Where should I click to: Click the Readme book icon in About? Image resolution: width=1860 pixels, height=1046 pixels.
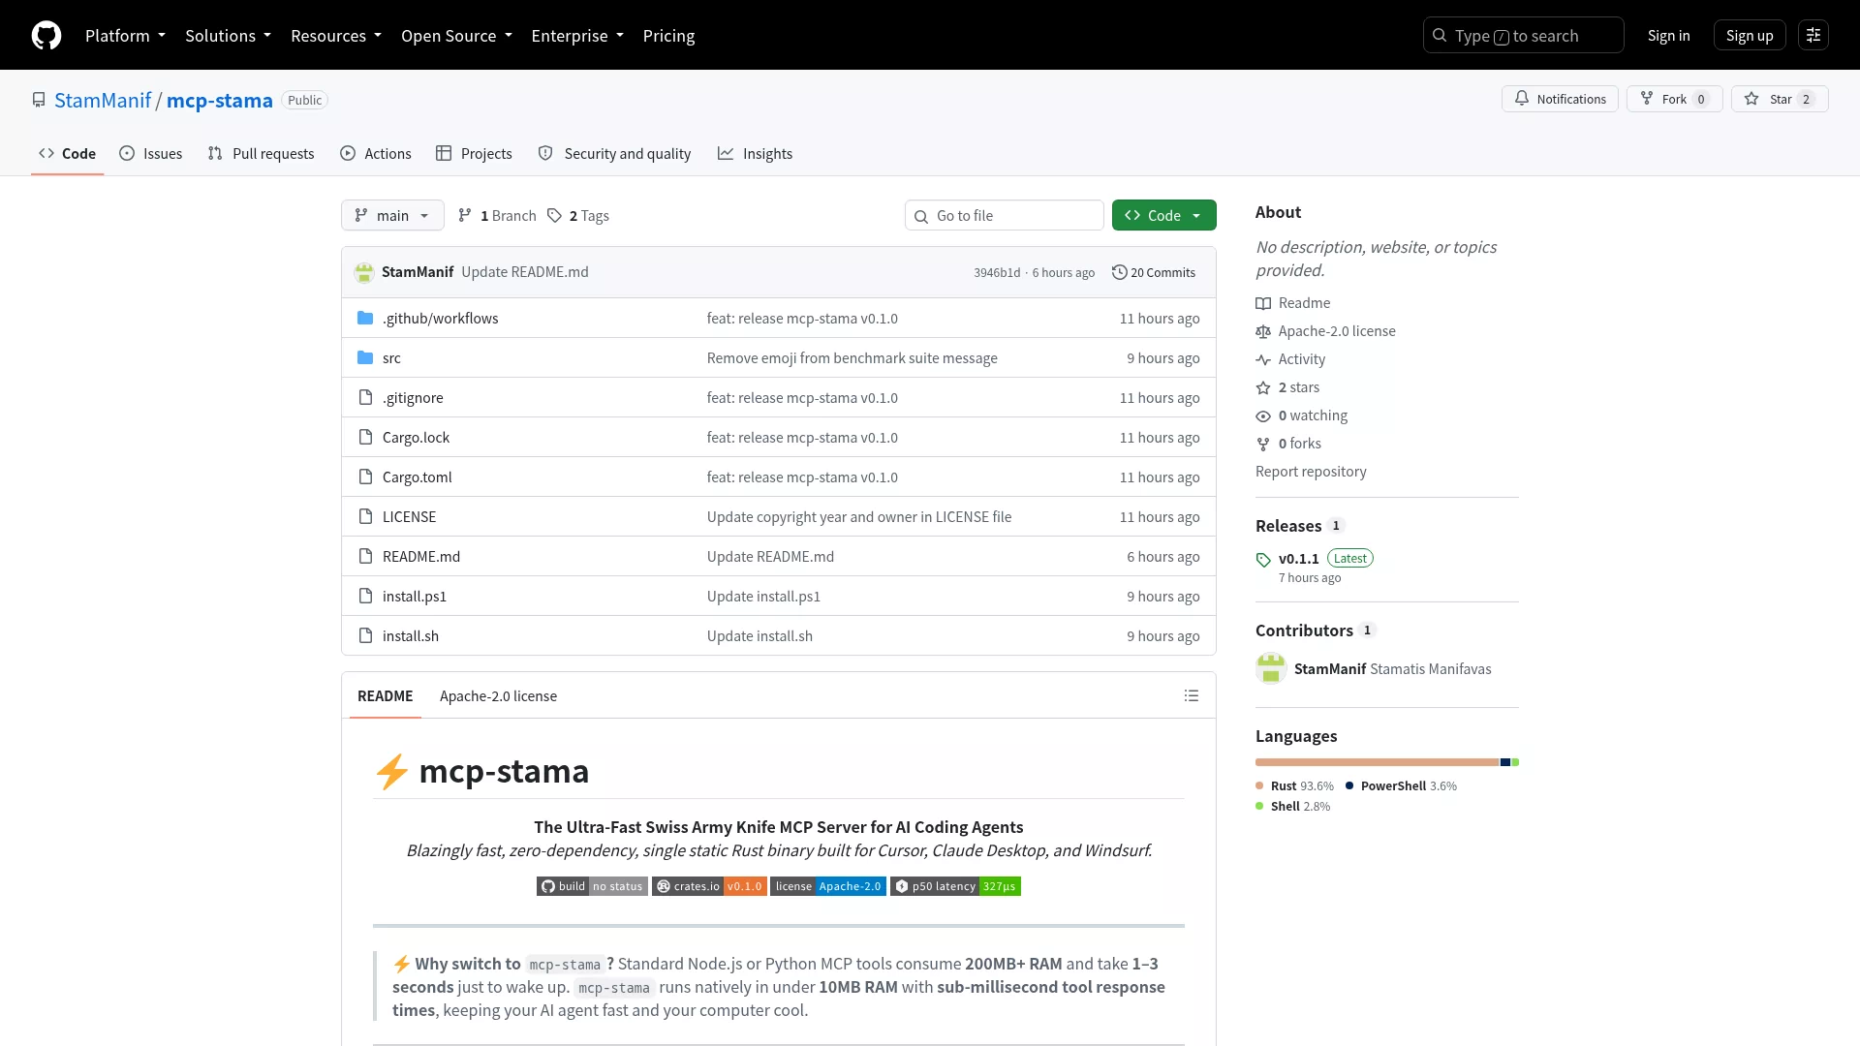point(1263,303)
